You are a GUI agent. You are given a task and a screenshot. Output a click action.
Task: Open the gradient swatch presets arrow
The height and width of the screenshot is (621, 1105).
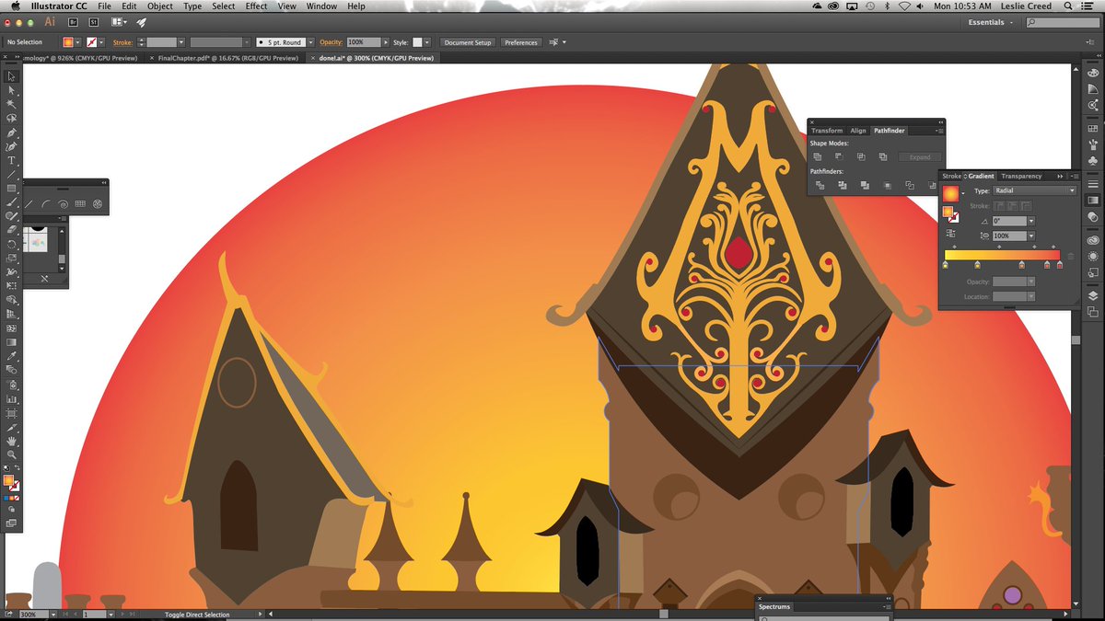point(963,194)
